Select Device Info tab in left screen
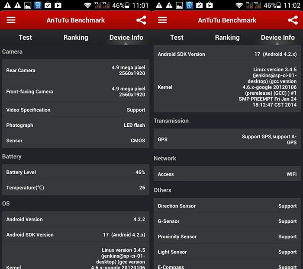The height and width of the screenshot is (269, 303). tap(126, 38)
